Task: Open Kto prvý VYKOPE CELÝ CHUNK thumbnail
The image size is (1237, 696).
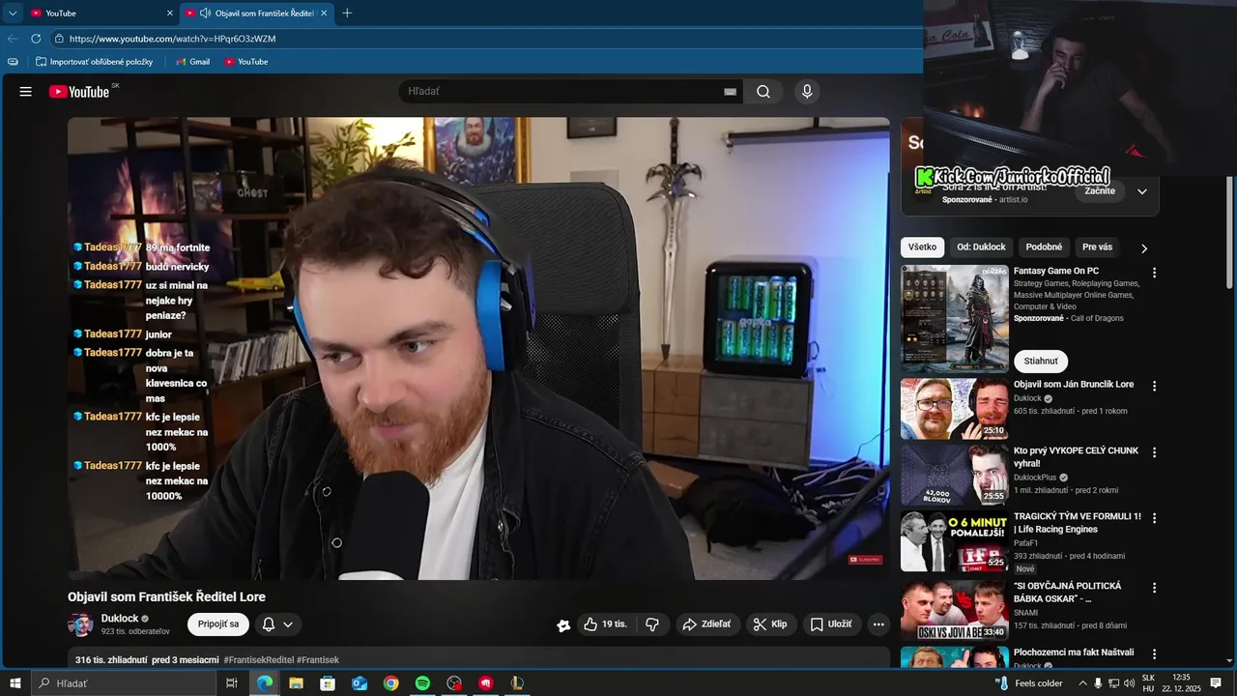Action: point(955,475)
